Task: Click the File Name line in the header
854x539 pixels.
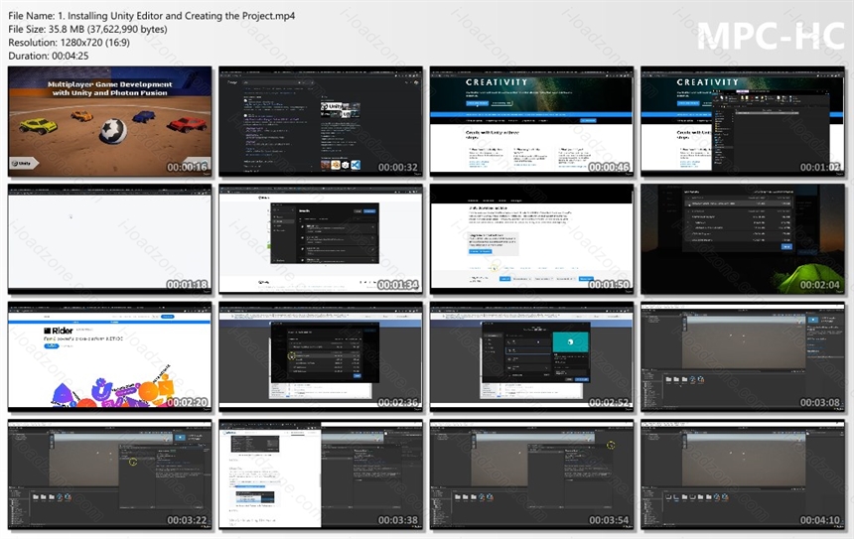Action: point(151,16)
